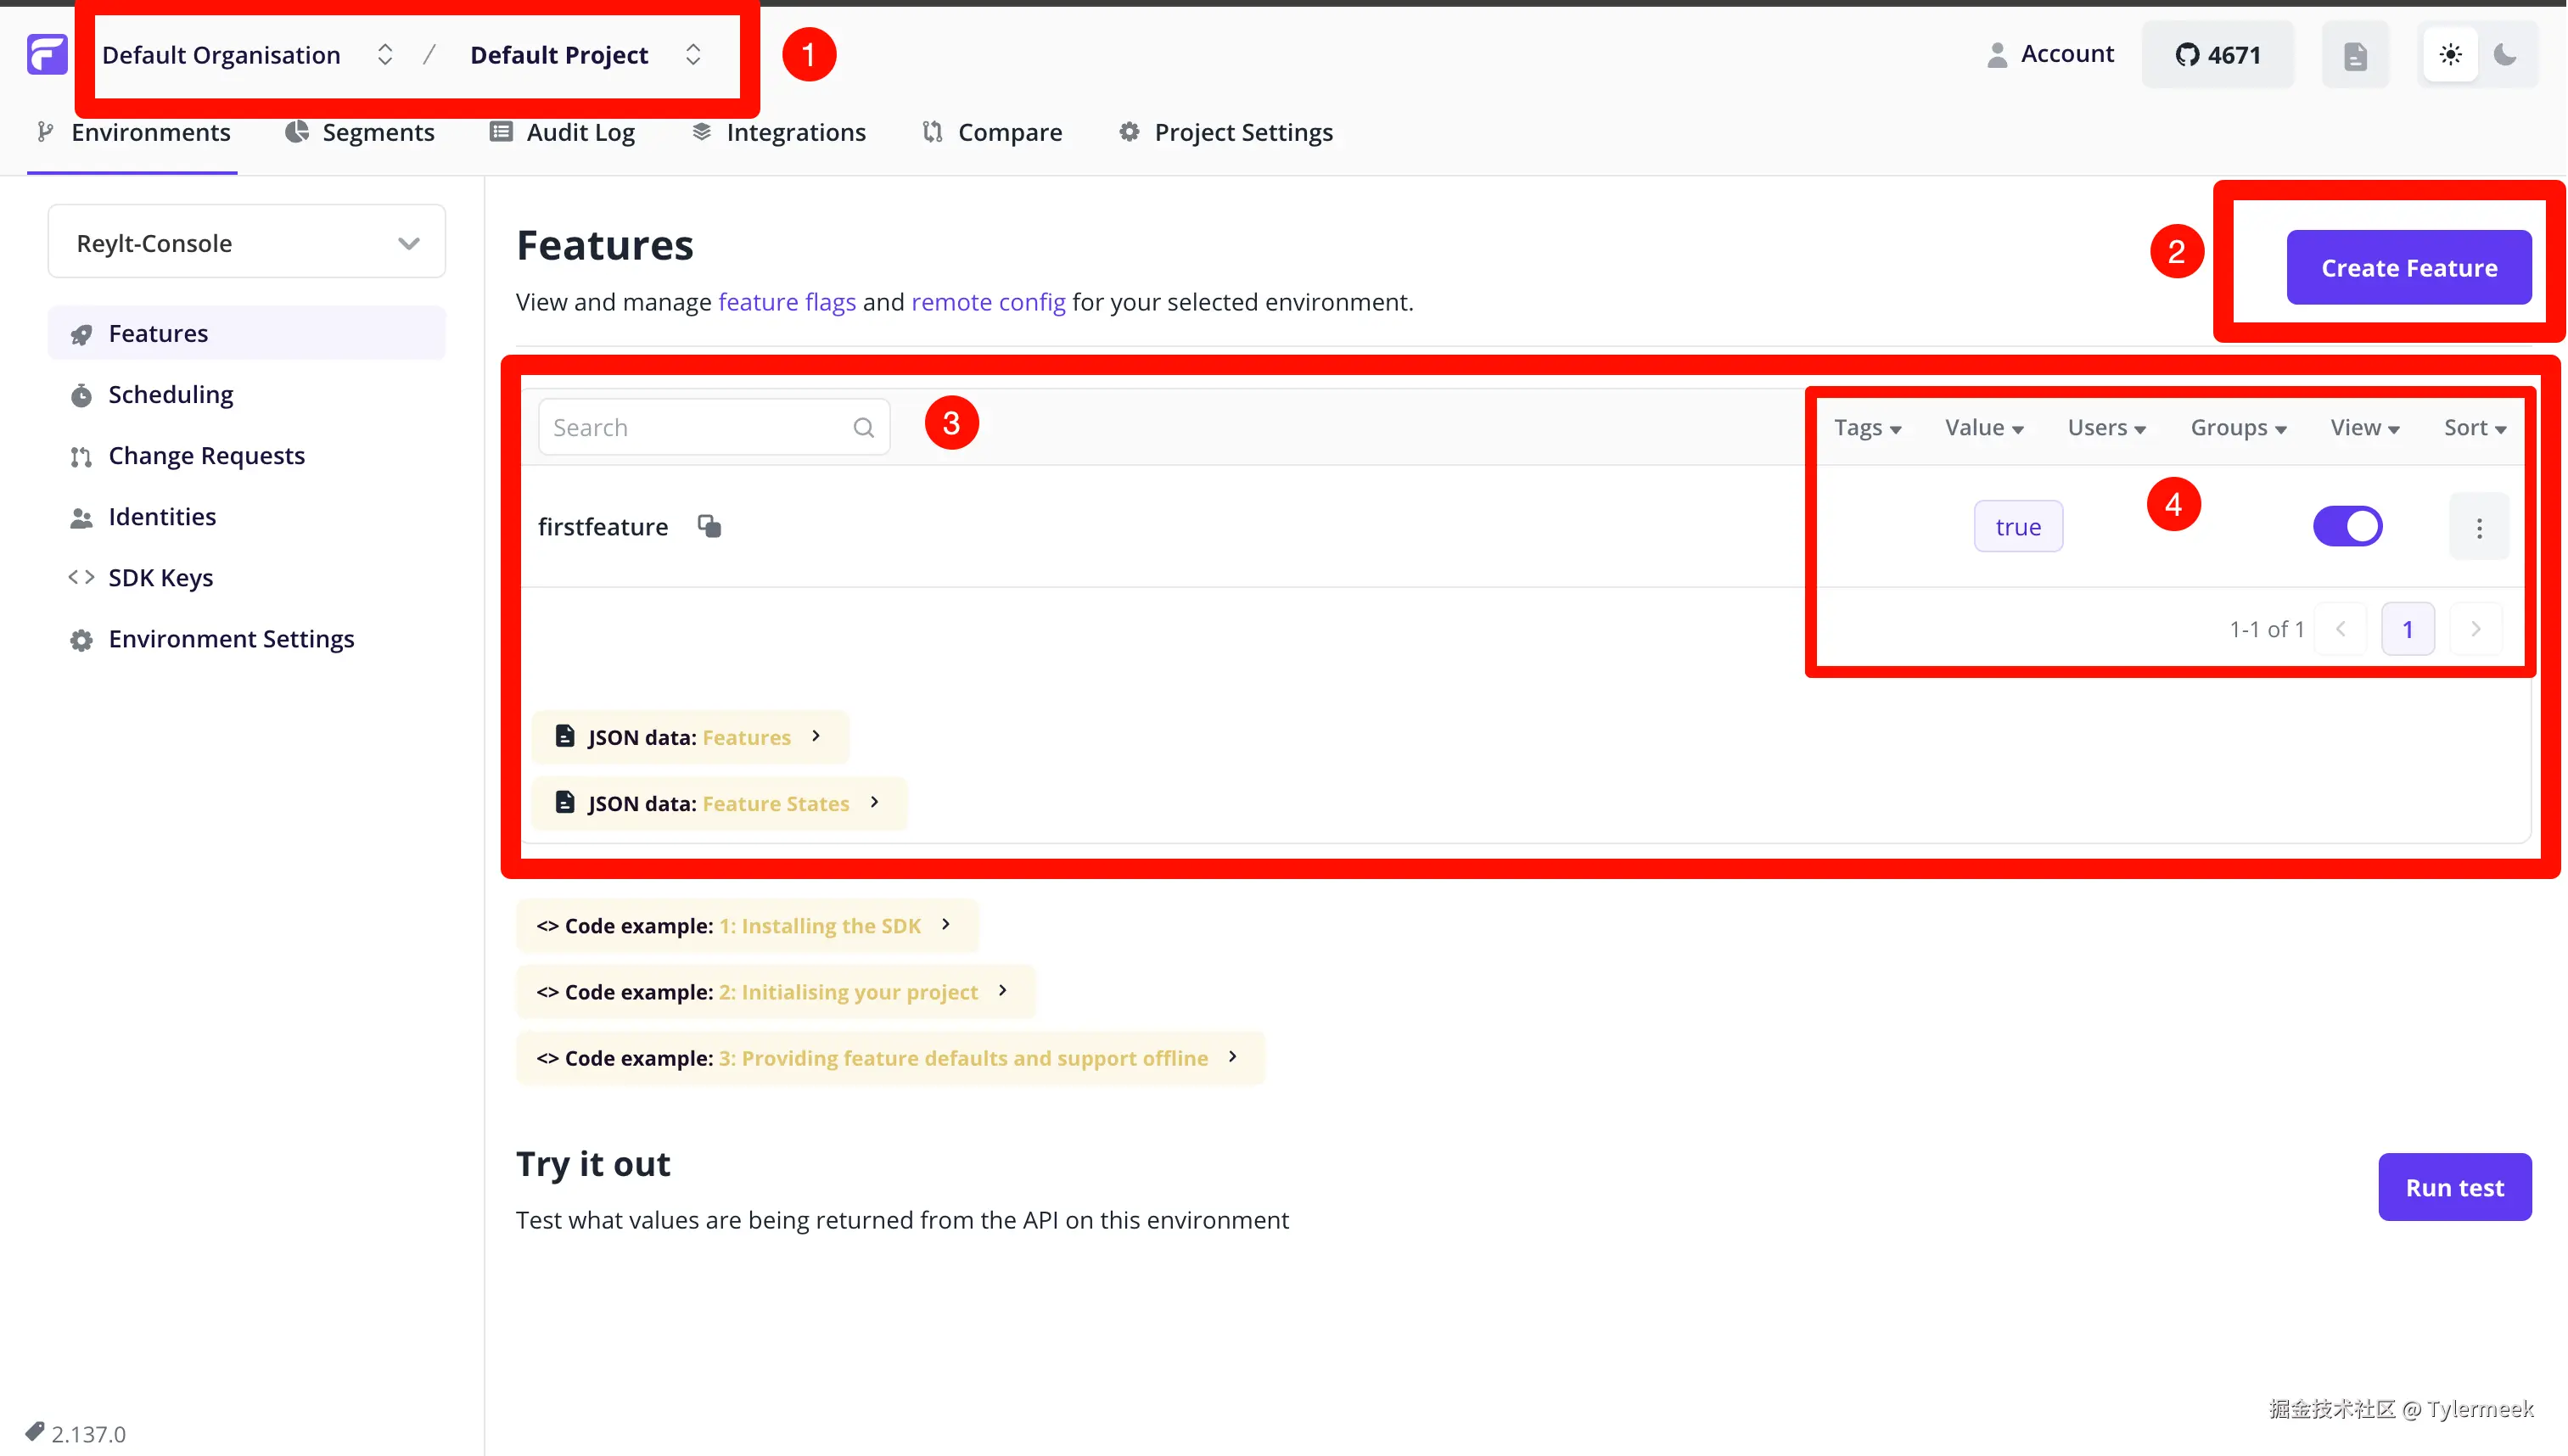Click the search magnifier icon
The width and height of the screenshot is (2568, 1456).
point(863,428)
